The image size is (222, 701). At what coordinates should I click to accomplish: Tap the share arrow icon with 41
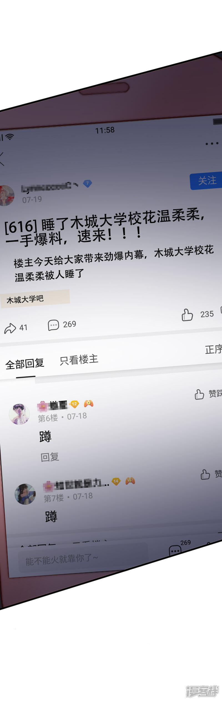click(10, 328)
